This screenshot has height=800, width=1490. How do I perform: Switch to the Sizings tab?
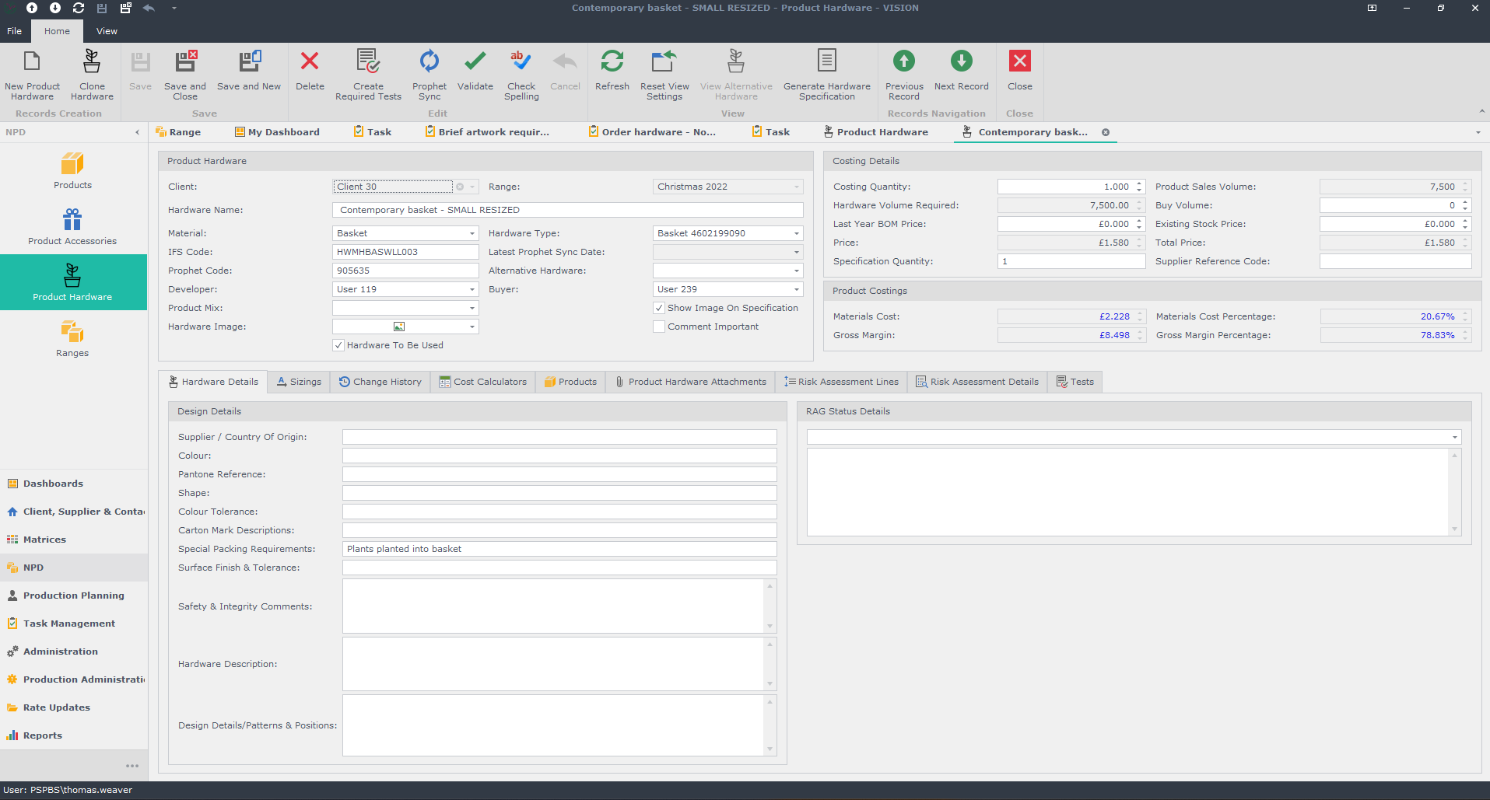click(299, 382)
